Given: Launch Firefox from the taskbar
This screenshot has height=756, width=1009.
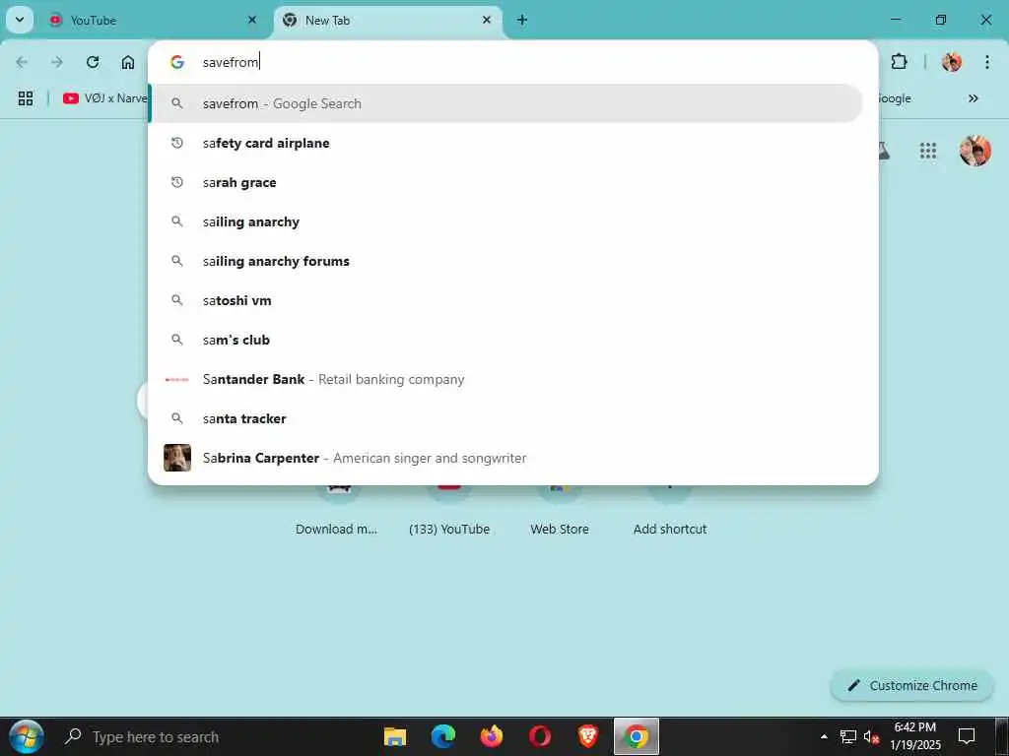Looking at the screenshot, I should [491, 736].
